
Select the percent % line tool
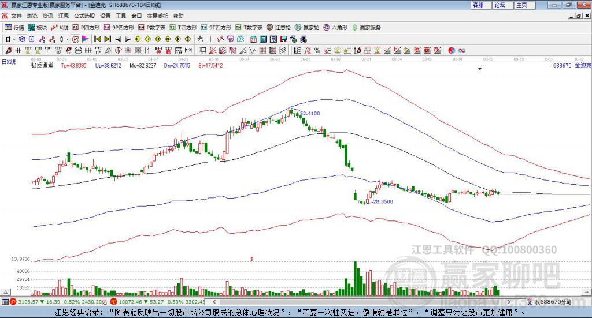[x=317, y=50]
